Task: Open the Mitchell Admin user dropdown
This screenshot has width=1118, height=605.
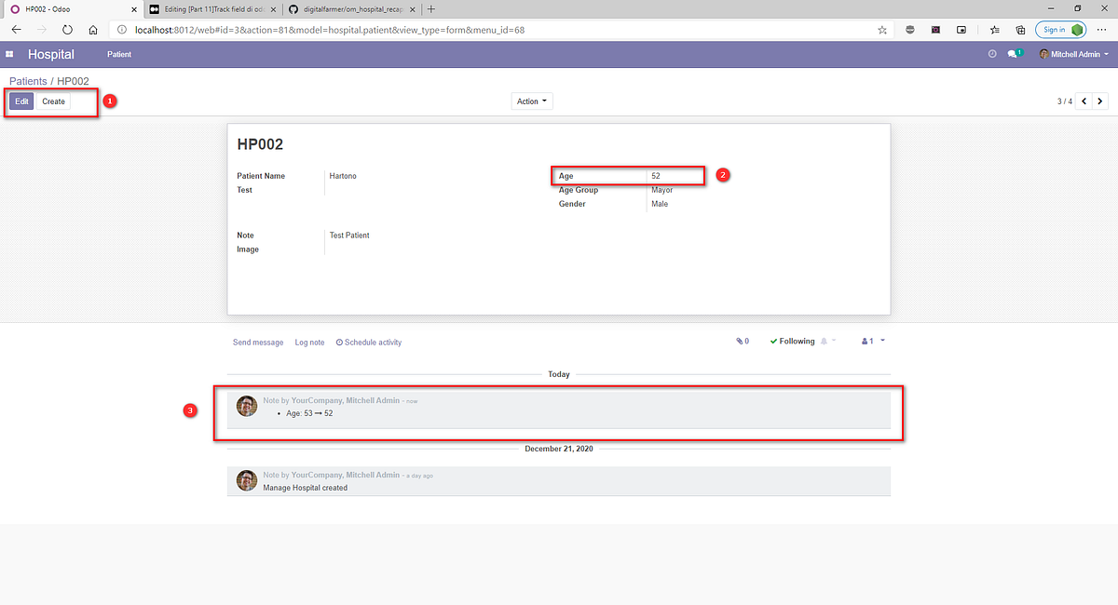Action: [x=1073, y=54]
